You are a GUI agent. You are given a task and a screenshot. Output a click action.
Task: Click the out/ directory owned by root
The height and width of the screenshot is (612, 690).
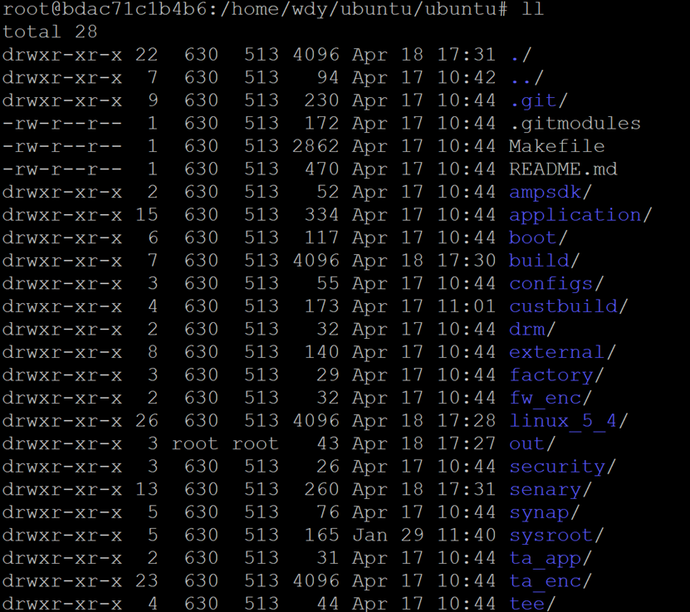532,443
